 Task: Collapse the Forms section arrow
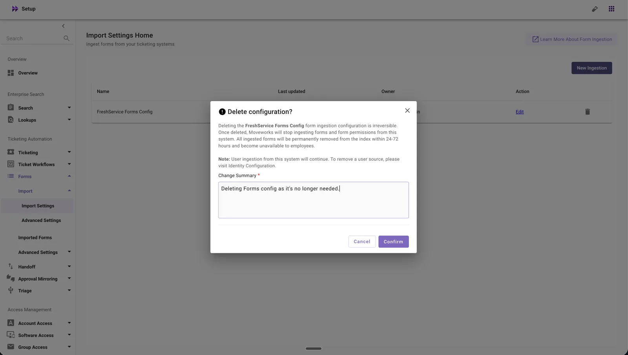69,176
